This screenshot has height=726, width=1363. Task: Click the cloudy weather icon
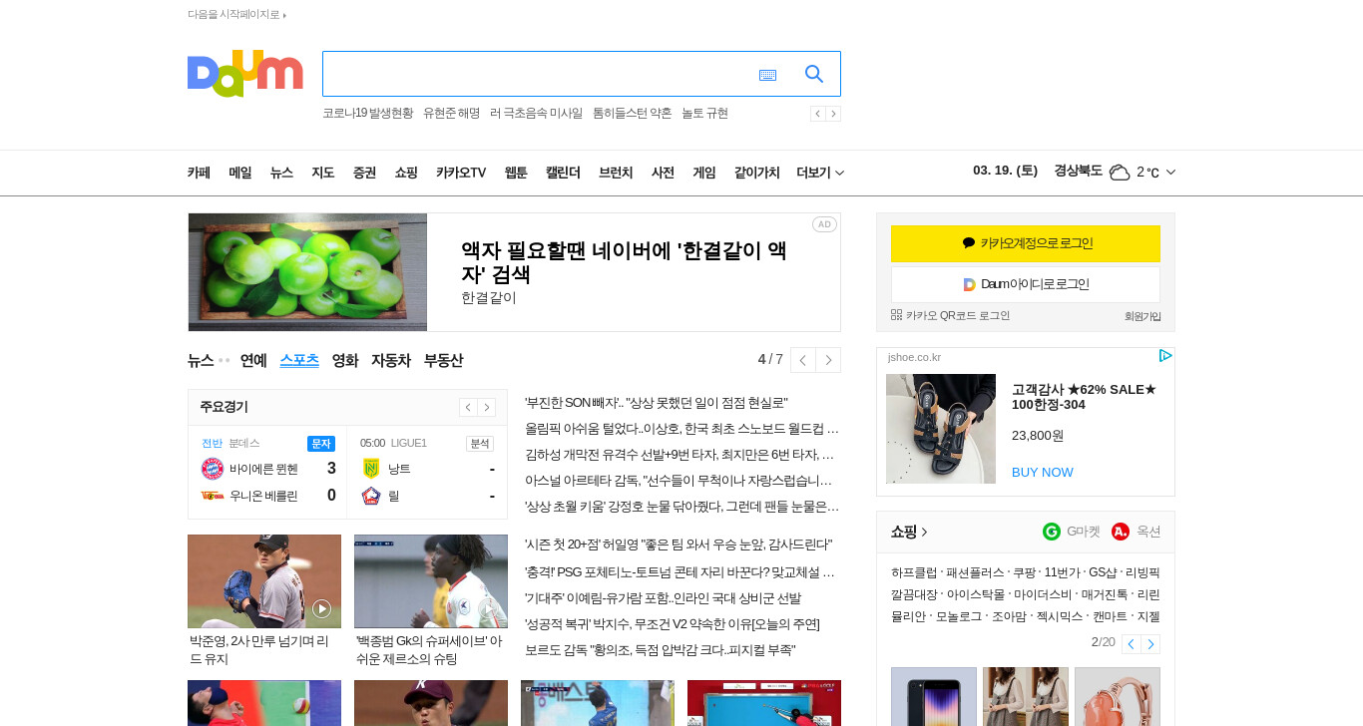coord(1120,172)
